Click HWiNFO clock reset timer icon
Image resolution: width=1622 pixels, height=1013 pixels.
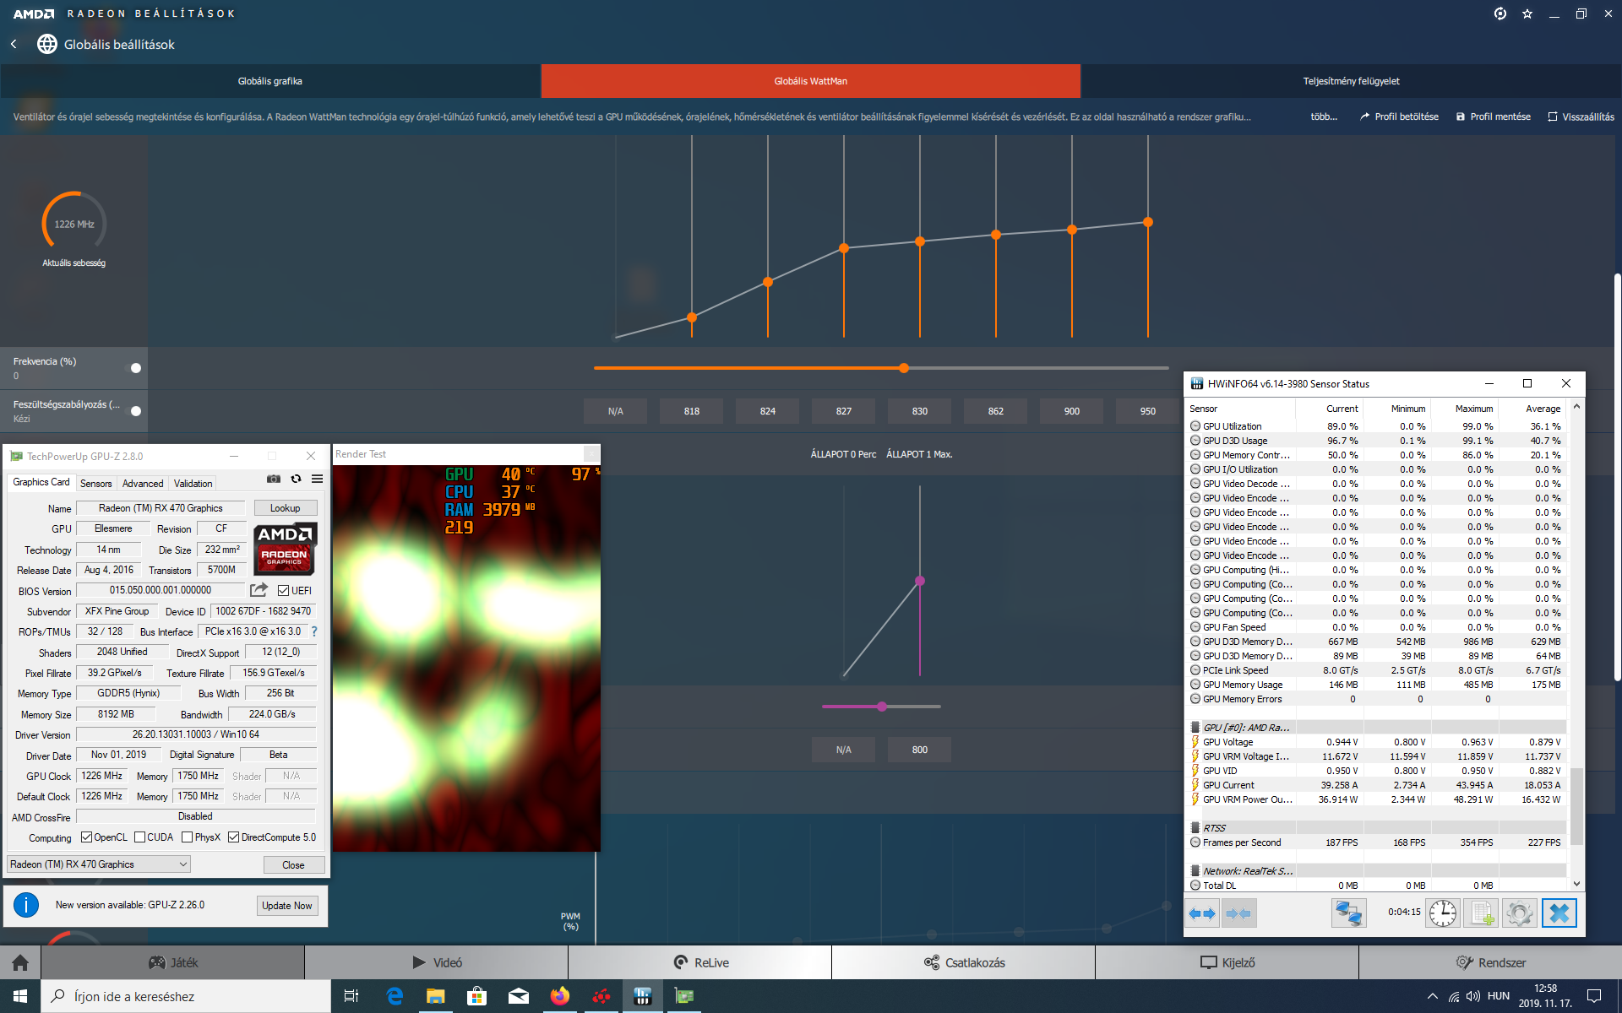click(1443, 913)
